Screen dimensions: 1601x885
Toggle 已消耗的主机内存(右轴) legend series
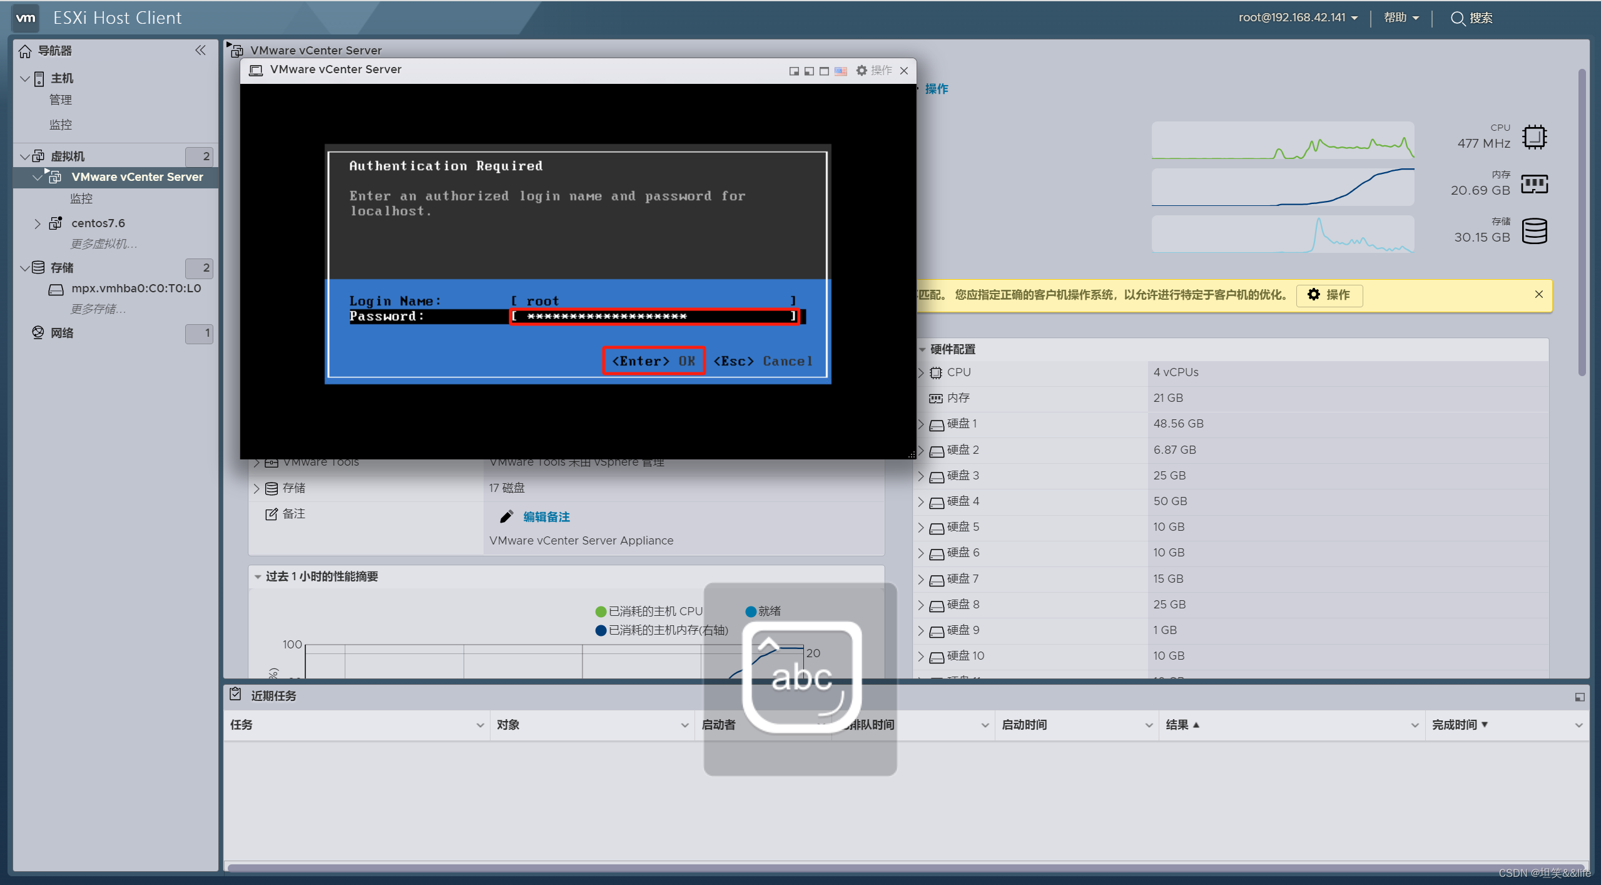point(662,630)
